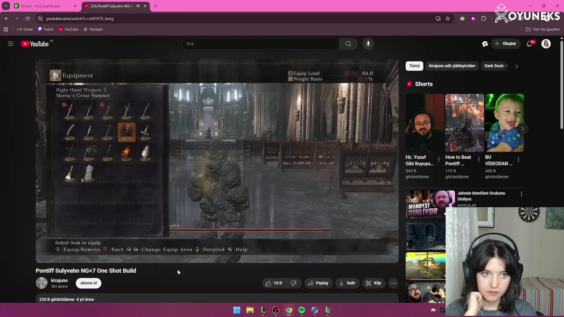Open Spotify from the taskbar
This screenshot has height=317, width=564.
pos(301,310)
